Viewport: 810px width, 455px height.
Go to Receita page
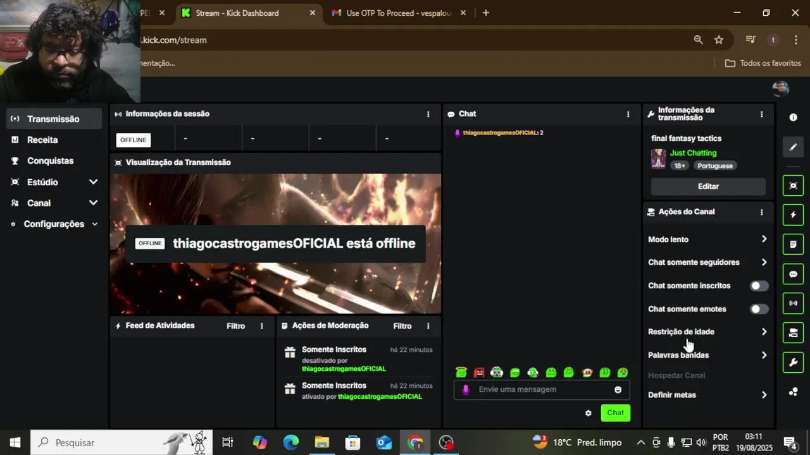53,140
